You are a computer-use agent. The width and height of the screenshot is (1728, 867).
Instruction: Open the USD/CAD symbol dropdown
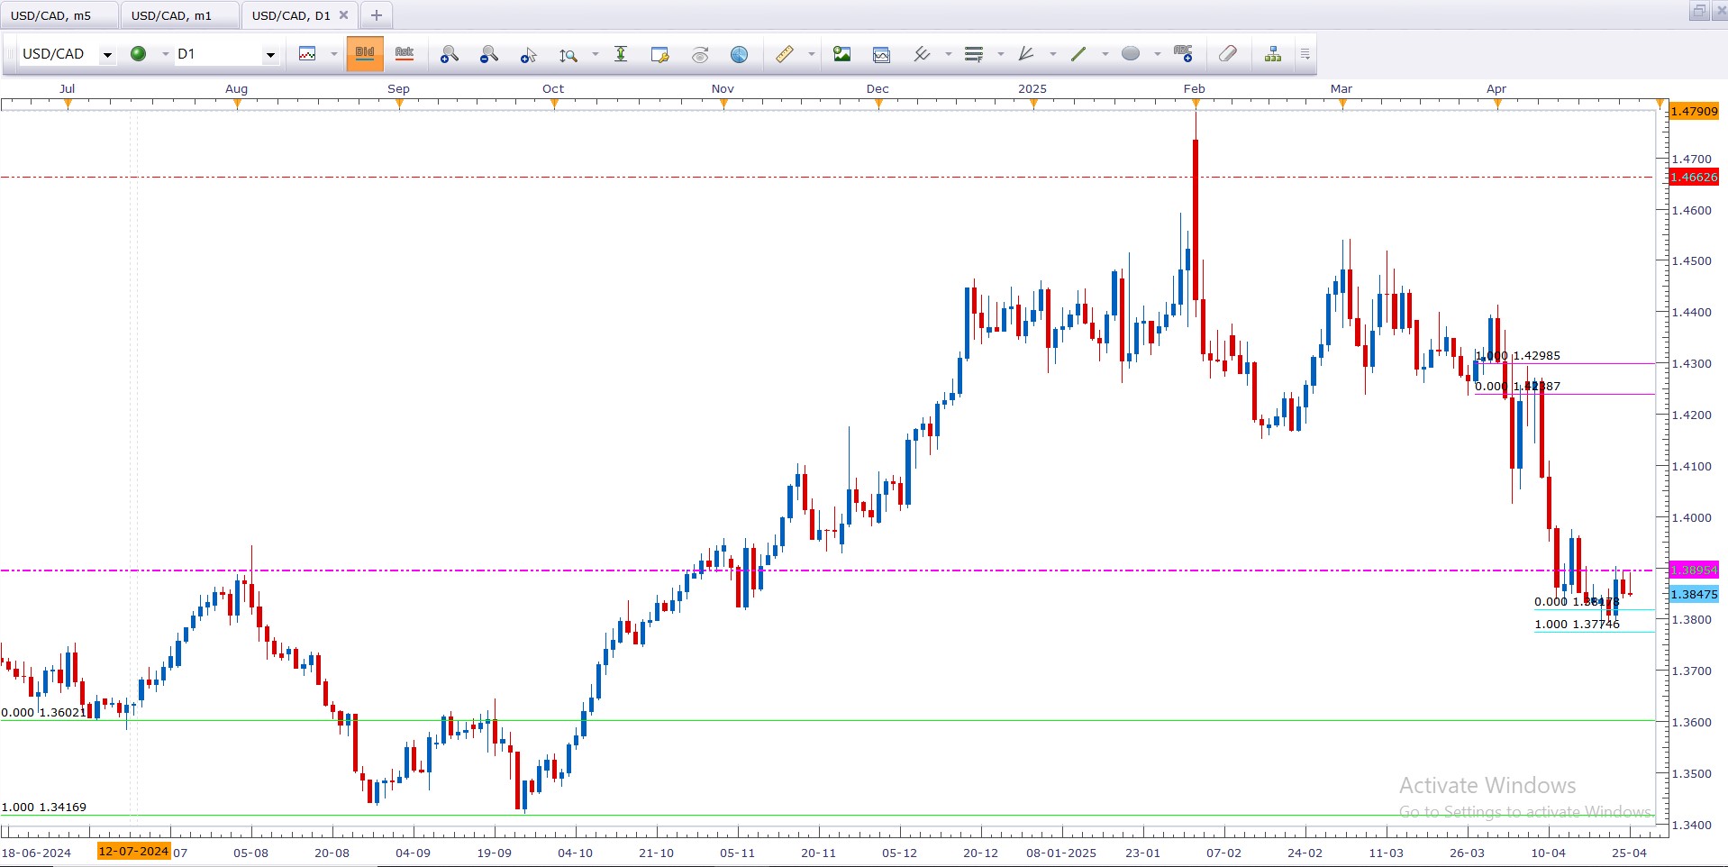[x=107, y=55]
